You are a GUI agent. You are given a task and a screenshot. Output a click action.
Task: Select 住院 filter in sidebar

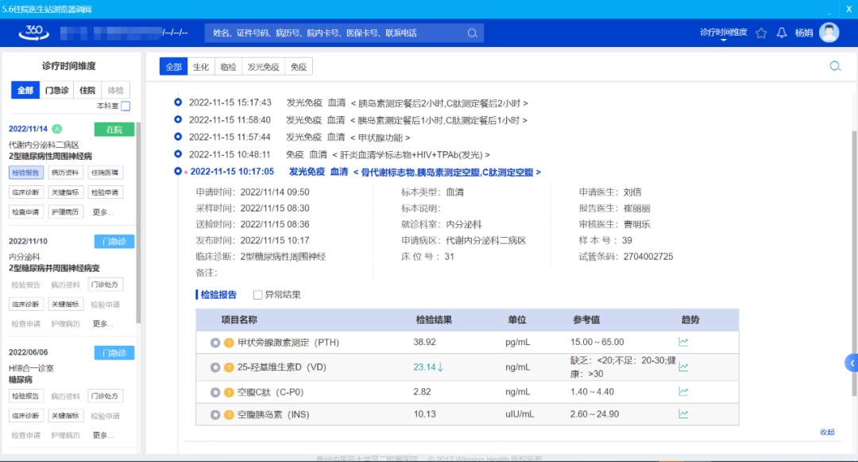point(87,91)
